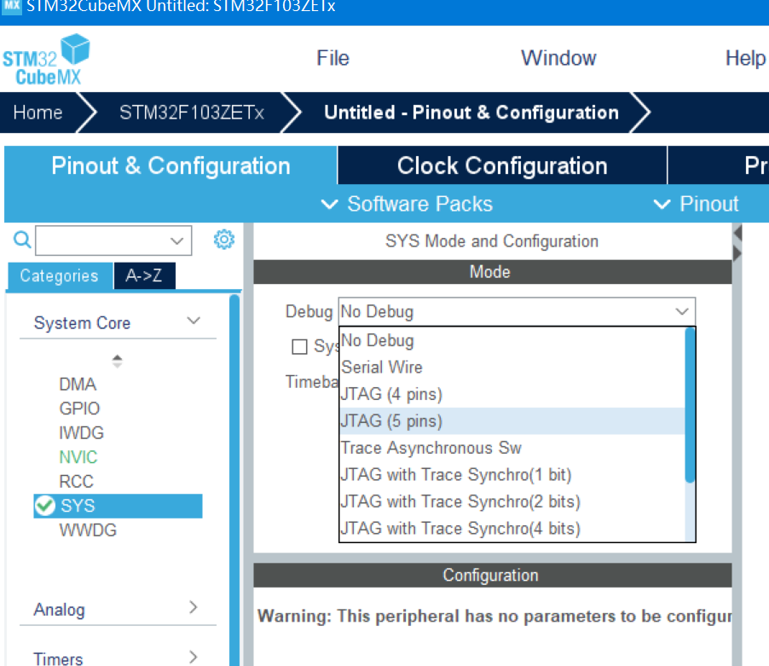The image size is (769, 666).
Task: Open the Window menu
Action: click(x=558, y=58)
